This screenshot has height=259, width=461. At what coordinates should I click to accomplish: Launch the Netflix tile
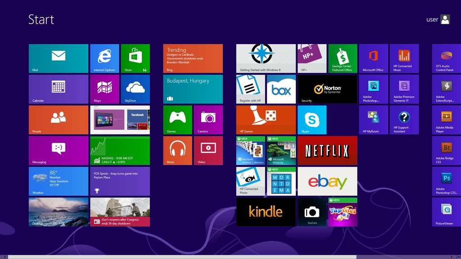(327, 151)
